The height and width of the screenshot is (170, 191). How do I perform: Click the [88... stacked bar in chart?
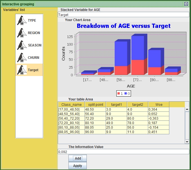[x=173, y=71]
